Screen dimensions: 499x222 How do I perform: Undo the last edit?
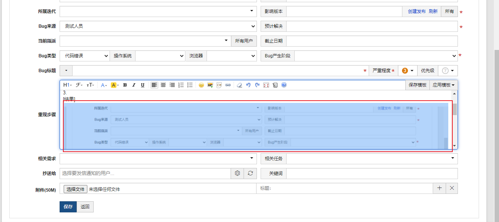(248, 85)
